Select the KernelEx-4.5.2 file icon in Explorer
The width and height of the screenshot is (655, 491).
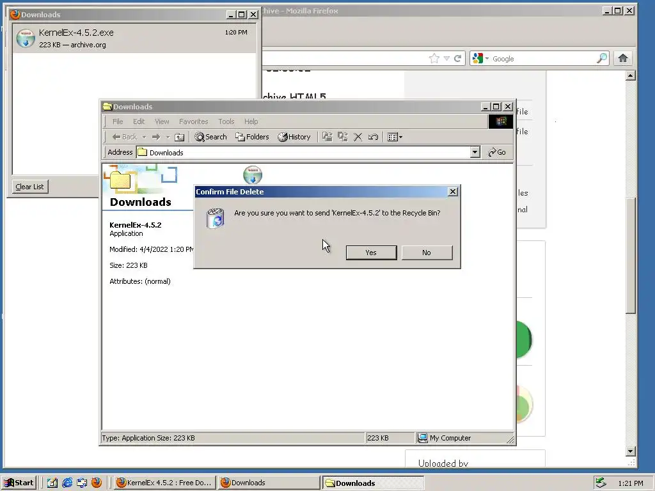[253, 175]
